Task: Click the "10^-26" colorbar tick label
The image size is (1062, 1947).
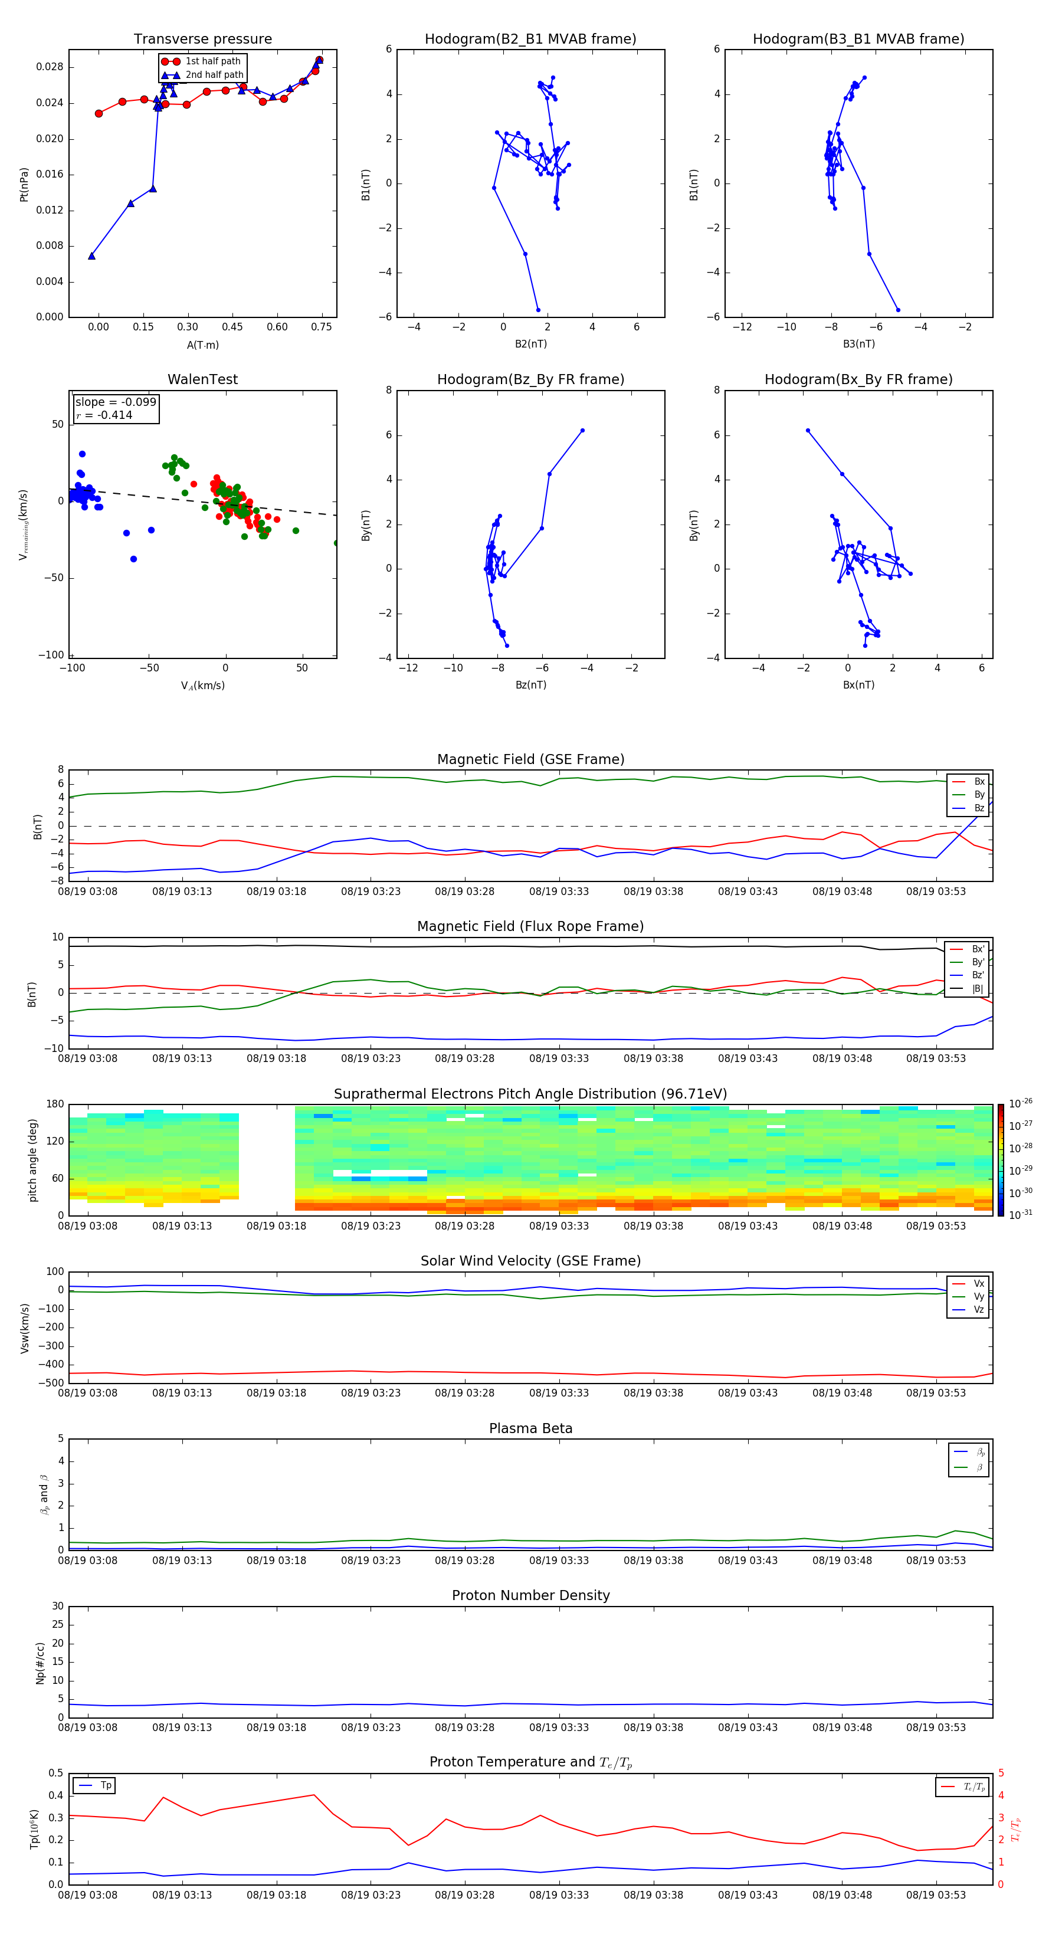Action: pos(1021,1103)
